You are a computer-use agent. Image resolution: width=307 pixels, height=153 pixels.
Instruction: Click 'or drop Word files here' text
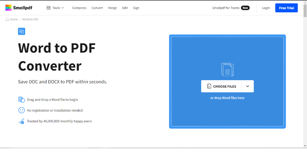coord(227,98)
